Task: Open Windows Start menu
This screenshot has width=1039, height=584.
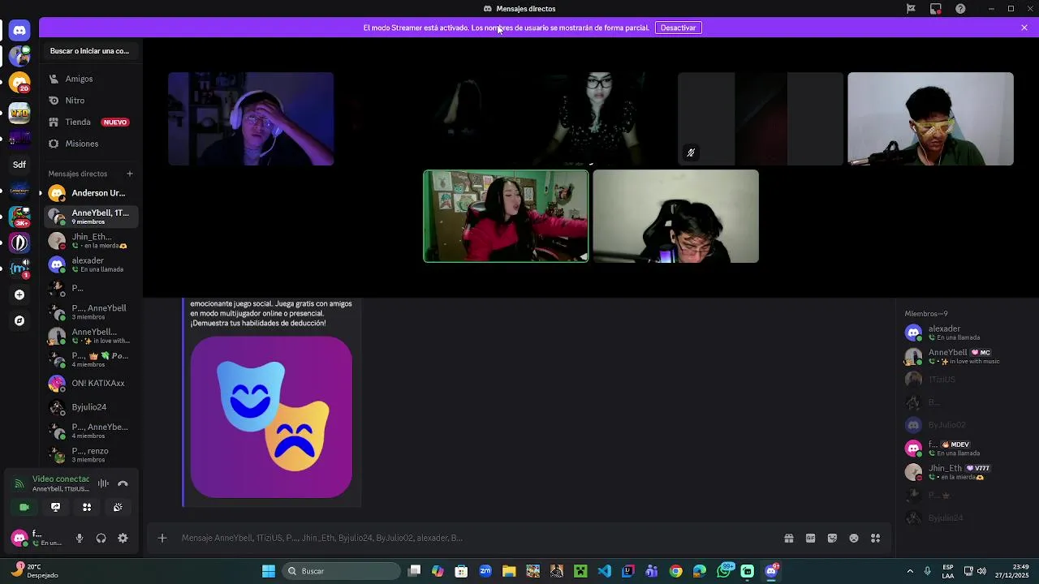Action: pos(269,571)
